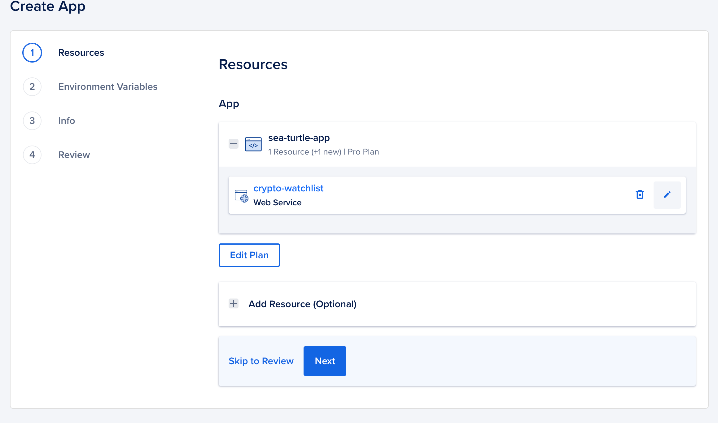
Task: Click the blue Next button
Action: pyautogui.click(x=325, y=361)
